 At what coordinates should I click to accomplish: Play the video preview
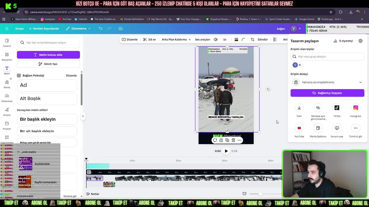[x=226, y=151]
